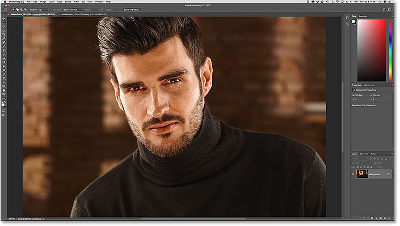The width and height of the screenshot is (400, 226).
Task: Switch to the Channels tab
Action: (x=364, y=154)
